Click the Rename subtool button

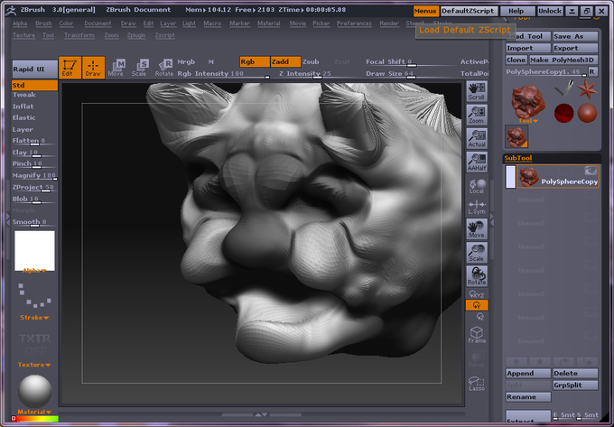528,397
